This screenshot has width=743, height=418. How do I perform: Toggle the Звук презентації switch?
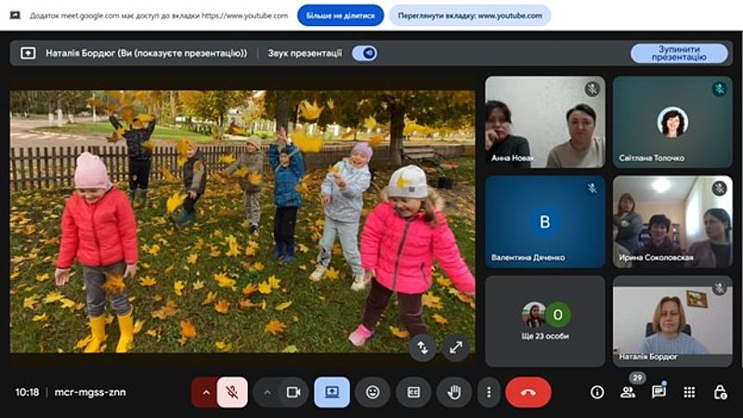364,53
